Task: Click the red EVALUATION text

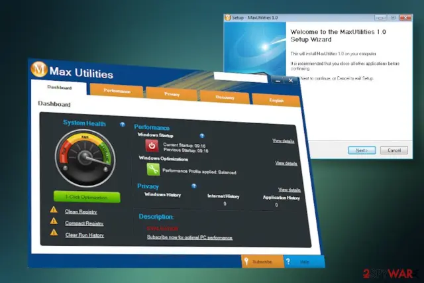Action: coord(162,229)
